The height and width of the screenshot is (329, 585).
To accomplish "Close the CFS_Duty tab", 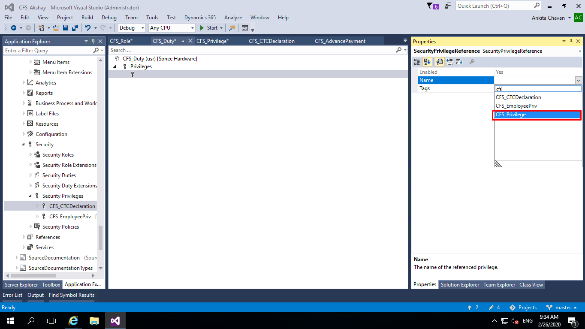I will point(190,41).
